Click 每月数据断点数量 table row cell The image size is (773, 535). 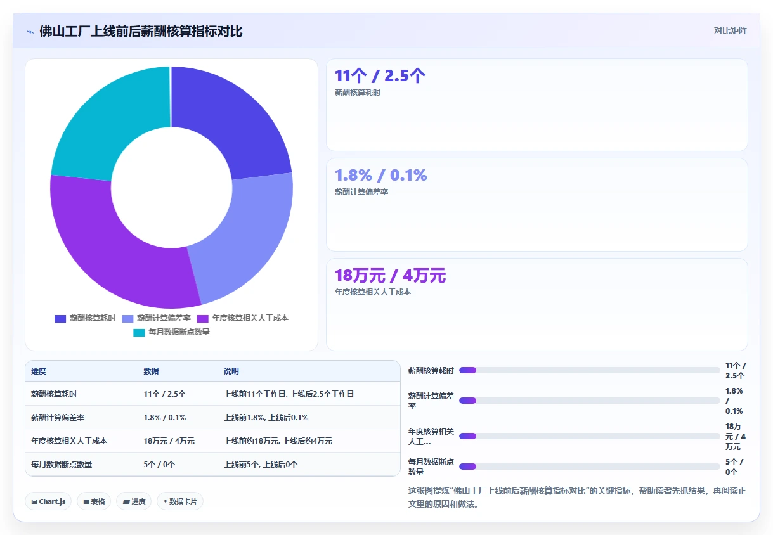[62, 465]
